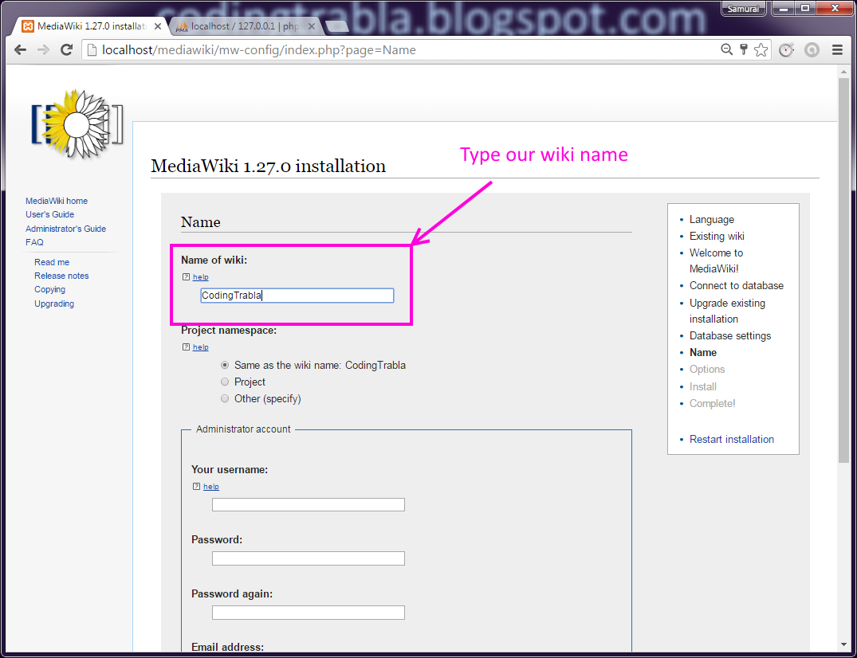Click the page vertical scrollbar thumb
This screenshot has height=658, width=857.
pos(844,270)
